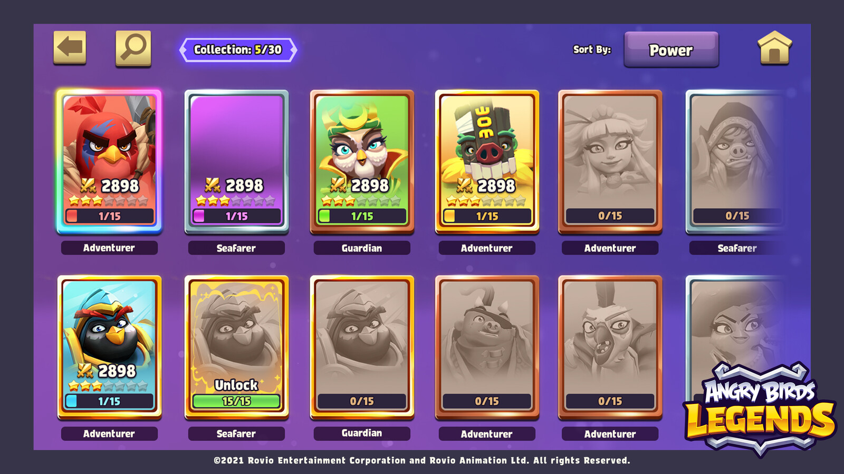Open search with the magnifying glass icon

point(133,48)
